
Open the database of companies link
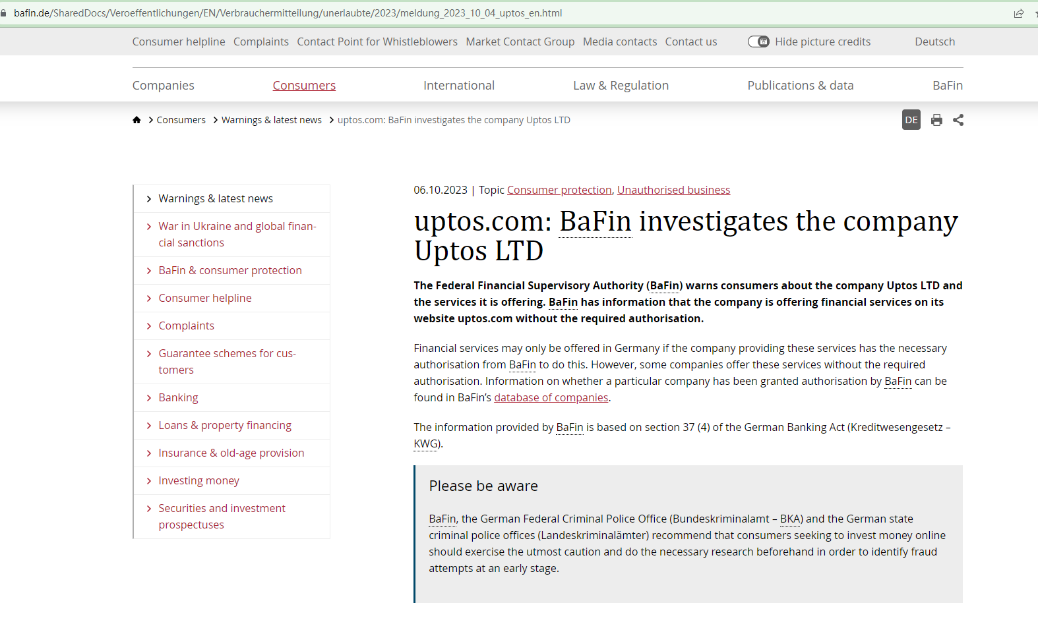[x=551, y=398]
